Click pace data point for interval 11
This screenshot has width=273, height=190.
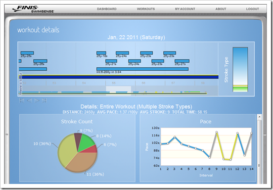231,160
